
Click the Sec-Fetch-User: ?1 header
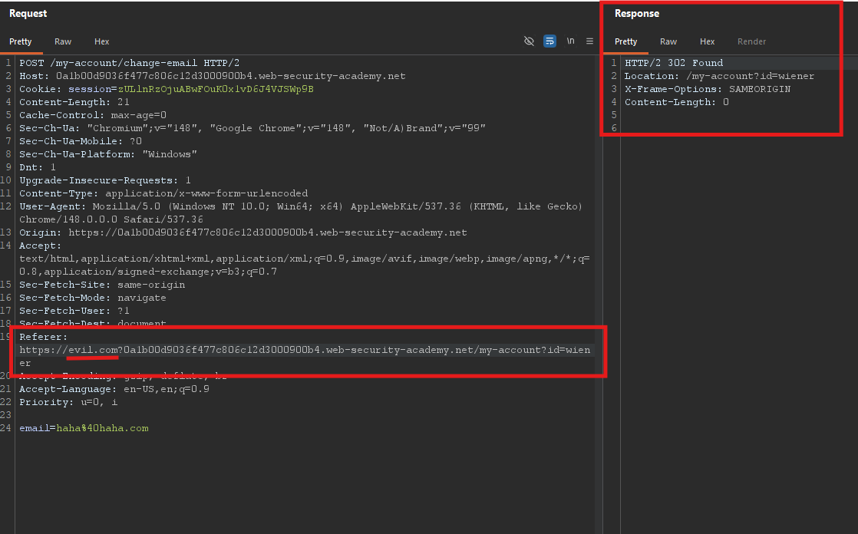[x=74, y=311]
